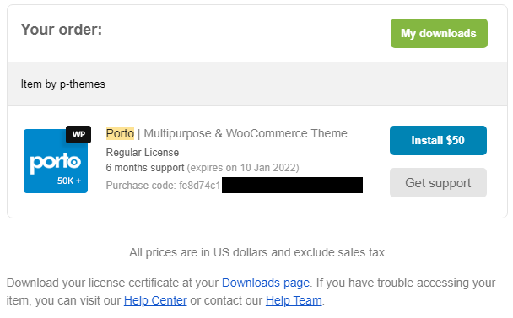Click the Regular License text
513x318 pixels.
click(x=143, y=153)
